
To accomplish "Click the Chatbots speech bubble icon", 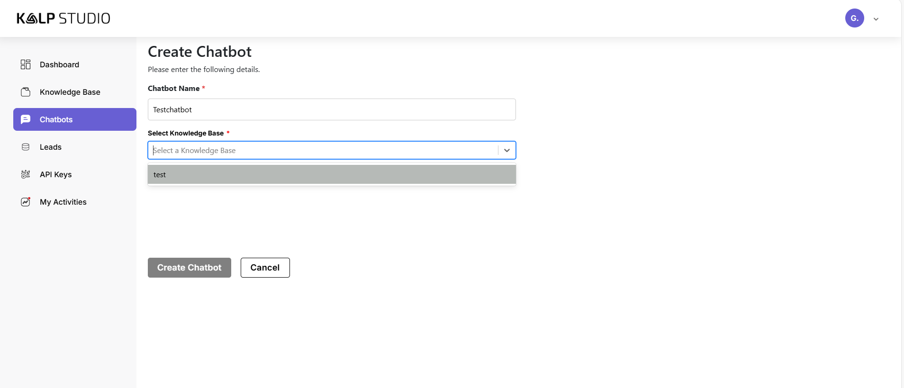I will click(x=26, y=119).
